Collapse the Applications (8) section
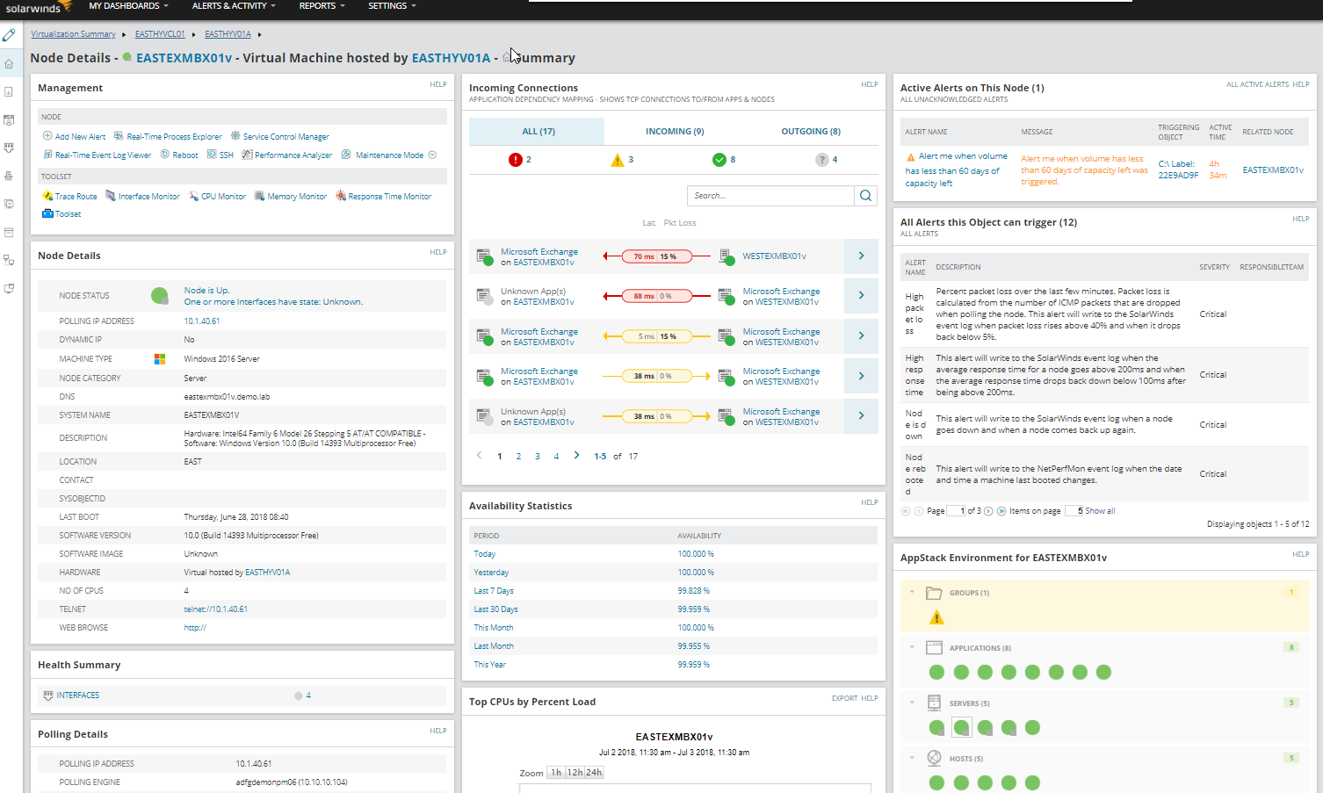 tap(912, 648)
